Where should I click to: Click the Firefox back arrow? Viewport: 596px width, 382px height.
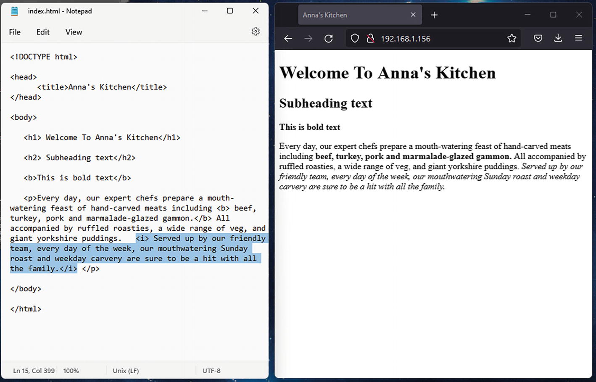[x=288, y=39]
